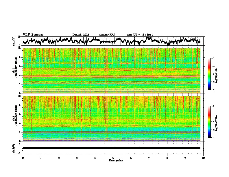Click the 'ch.3(V)' axis label
The width and height of the screenshot is (229, 177).
click(x=14, y=148)
